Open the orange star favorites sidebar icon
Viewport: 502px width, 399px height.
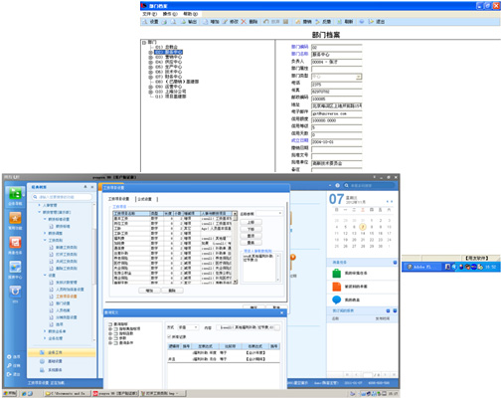15,218
